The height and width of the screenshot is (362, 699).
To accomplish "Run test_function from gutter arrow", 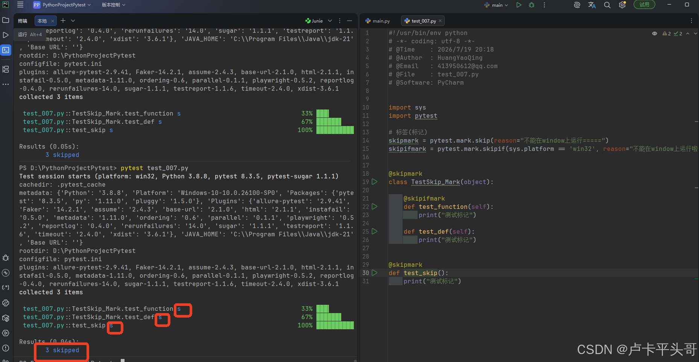I will (375, 207).
